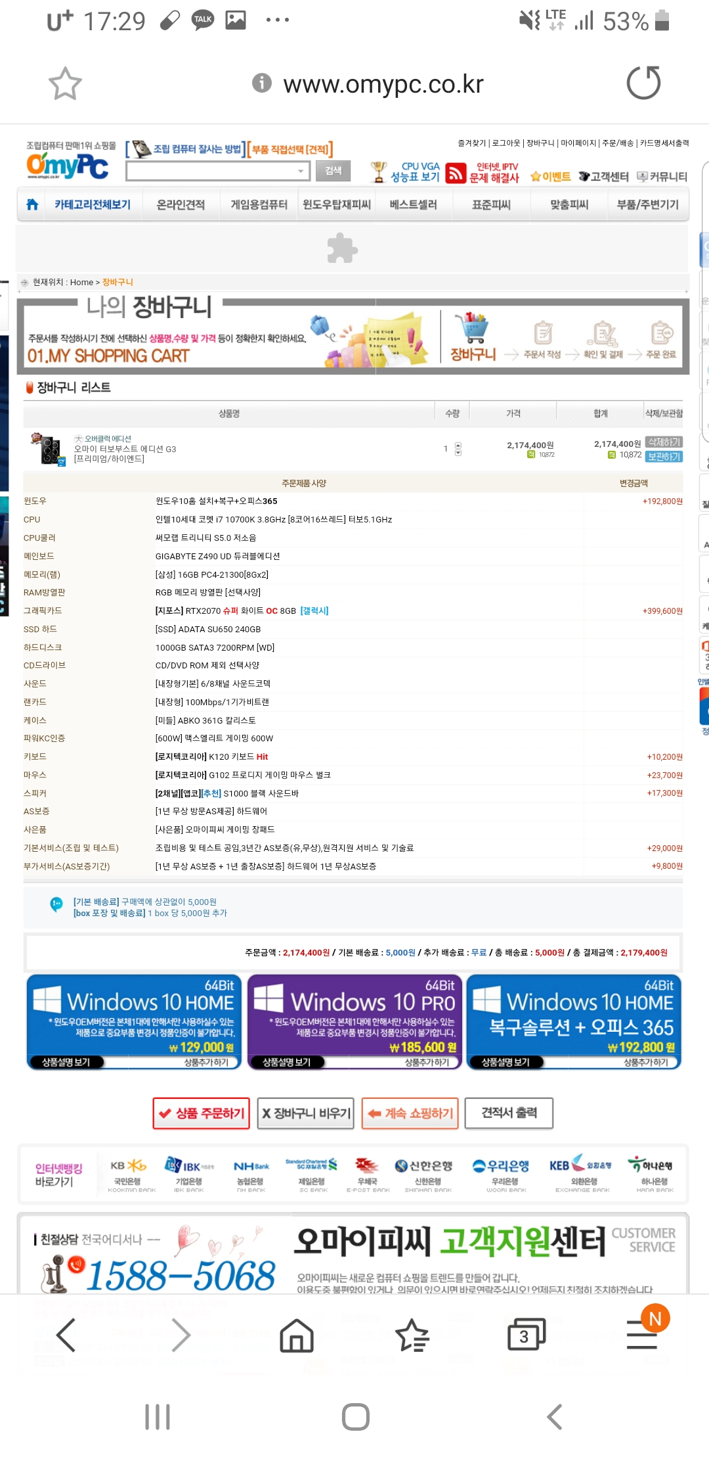Open 맞춤피씨 menu
The image size is (709, 1459).
569,204
